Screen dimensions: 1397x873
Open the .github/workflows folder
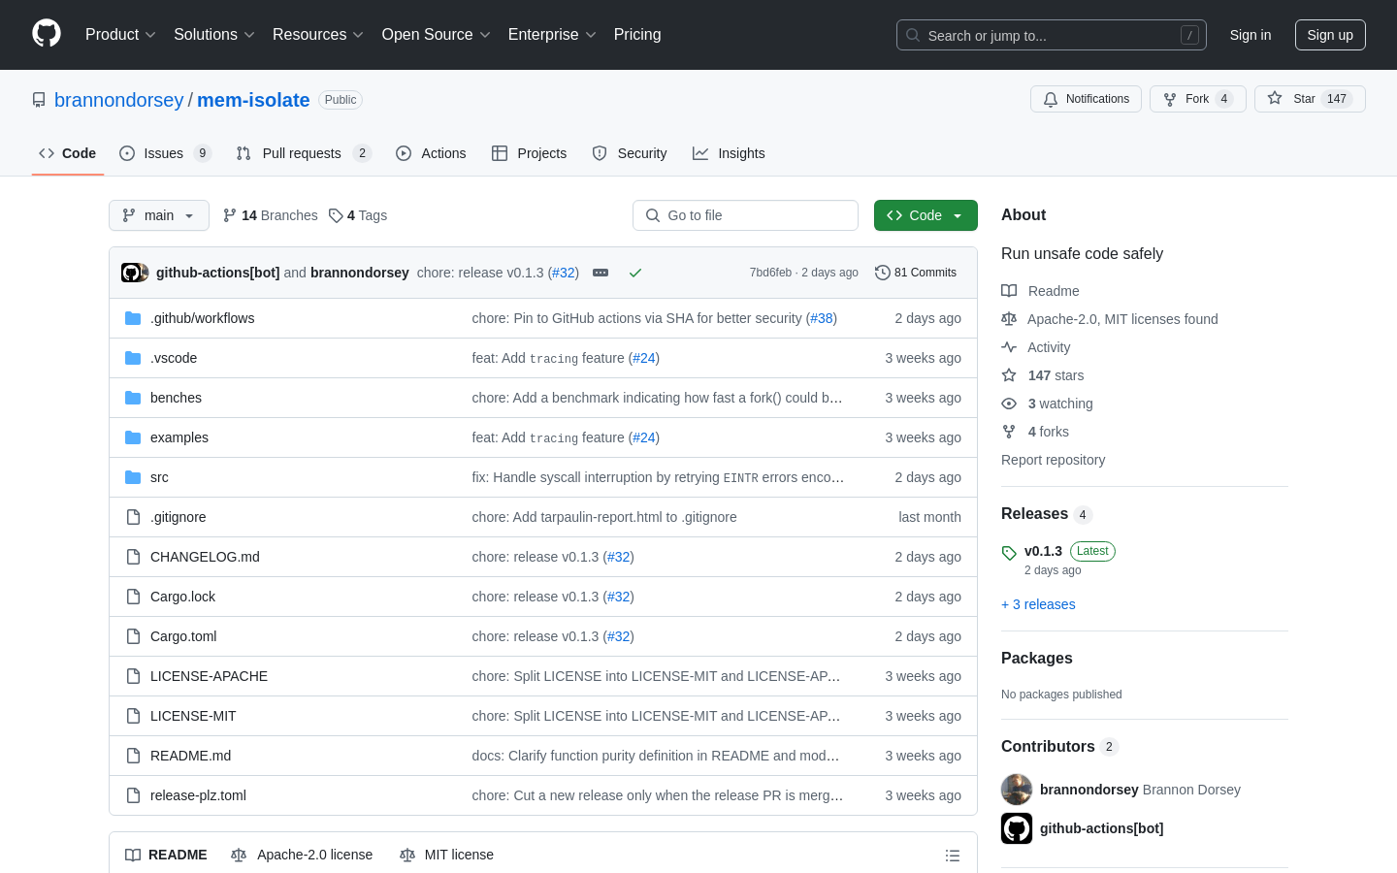coord(202,318)
